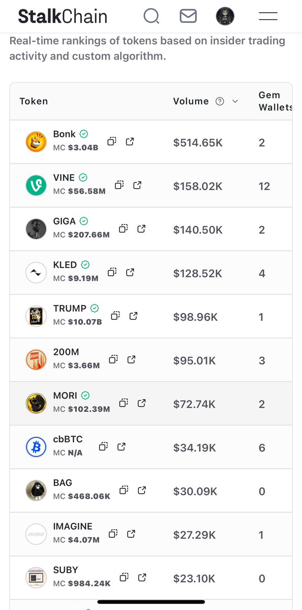
Task: Open SUBY external link icon
Action: point(142,577)
